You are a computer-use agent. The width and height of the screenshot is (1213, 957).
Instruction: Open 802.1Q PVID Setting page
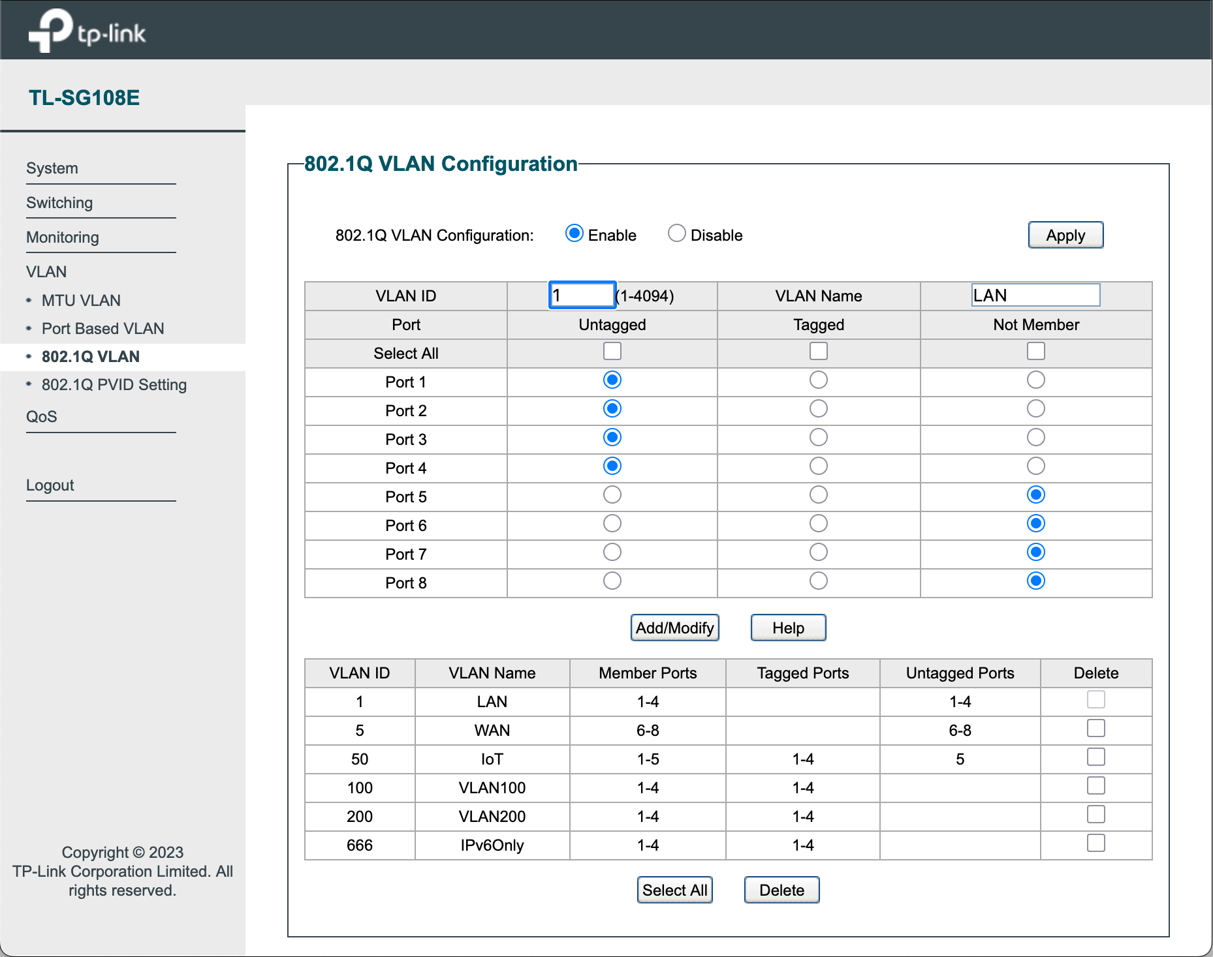114,385
